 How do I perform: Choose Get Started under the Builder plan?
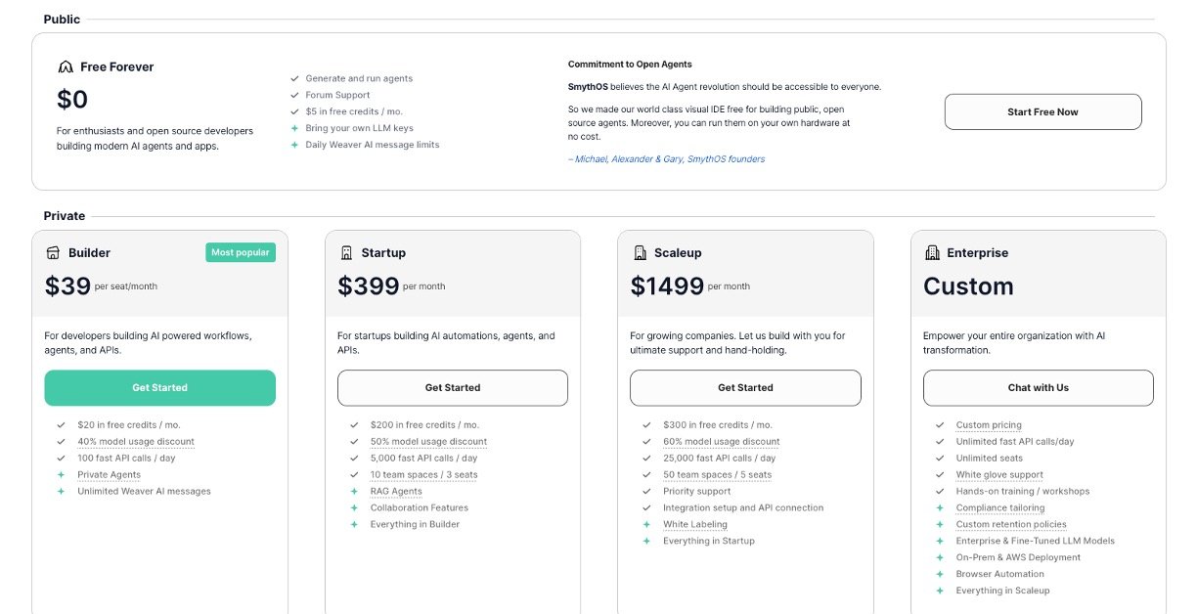point(159,388)
